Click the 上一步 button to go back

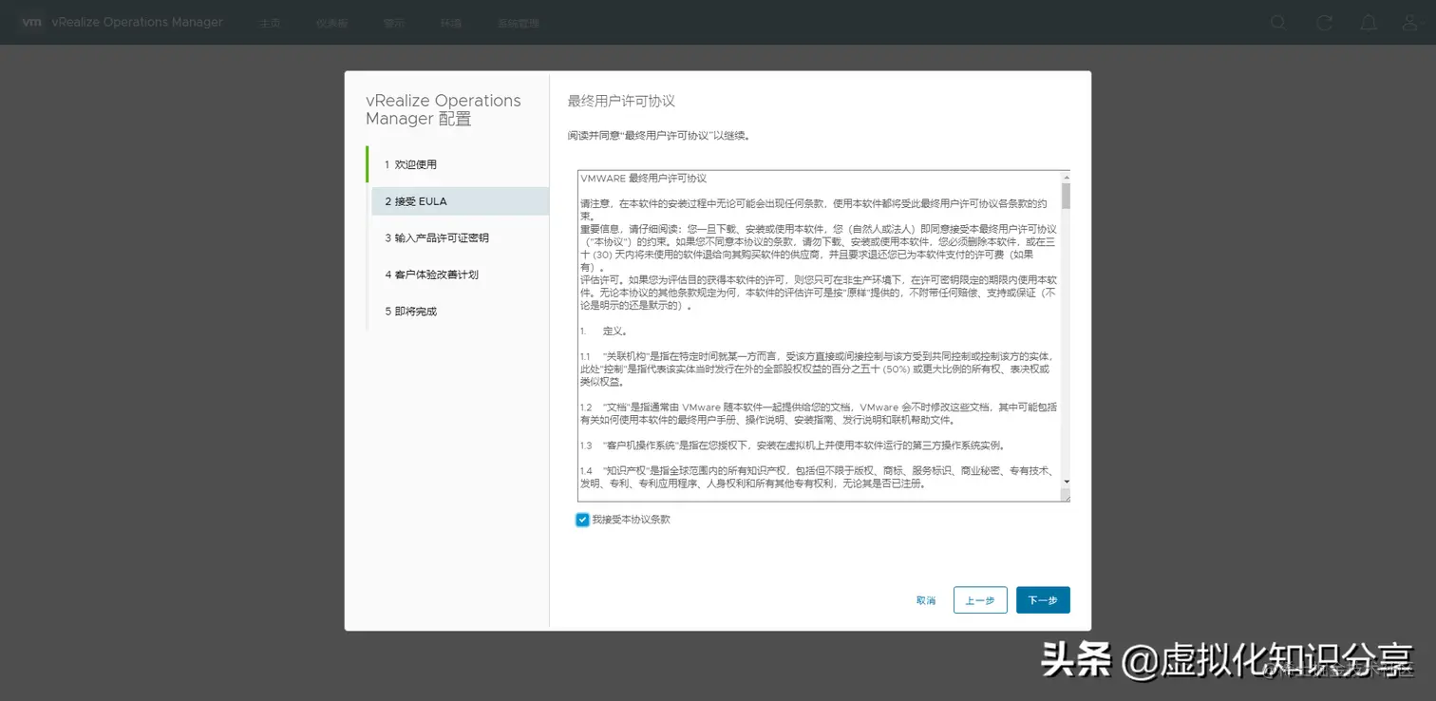[x=979, y=599]
